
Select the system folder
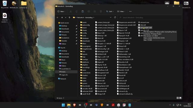(x=84, y=83)
